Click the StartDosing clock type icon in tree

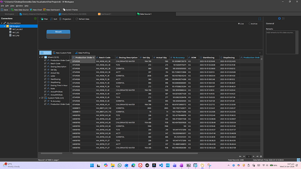[x=48, y=79]
